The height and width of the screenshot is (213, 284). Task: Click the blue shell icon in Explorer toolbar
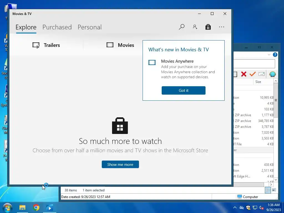coord(272,74)
